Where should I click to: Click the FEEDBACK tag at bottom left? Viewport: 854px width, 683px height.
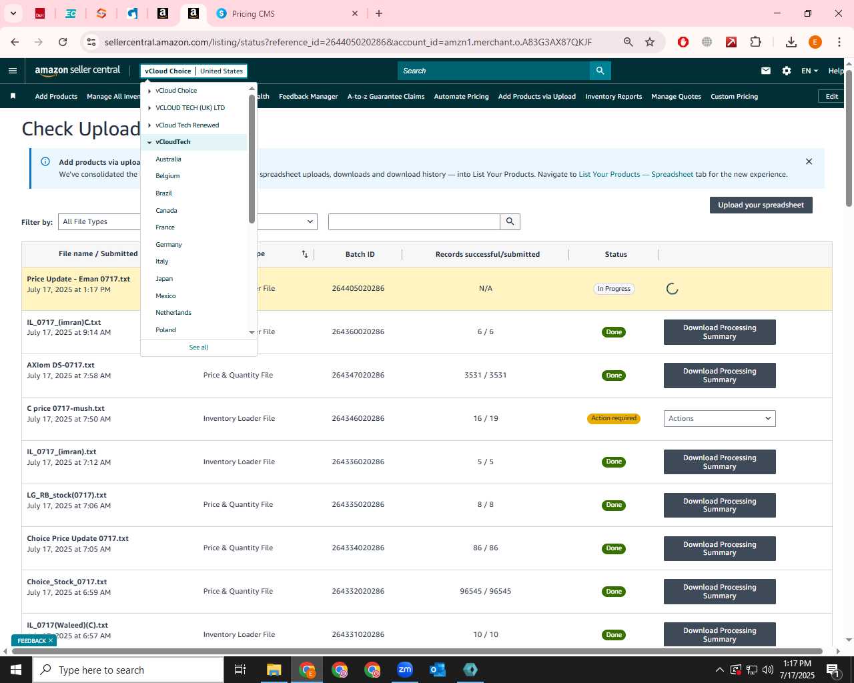point(35,640)
